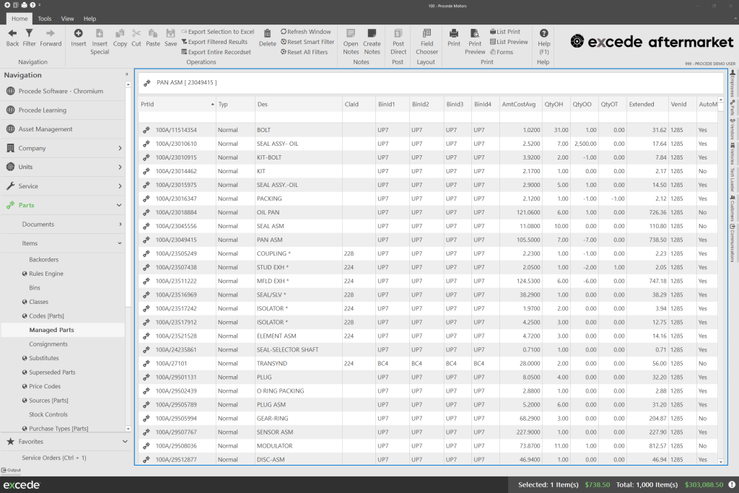Select Superseded Parts in navigation tree
Image resolution: width=739 pixels, height=493 pixels.
pyautogui.click(x=52, y=372)
